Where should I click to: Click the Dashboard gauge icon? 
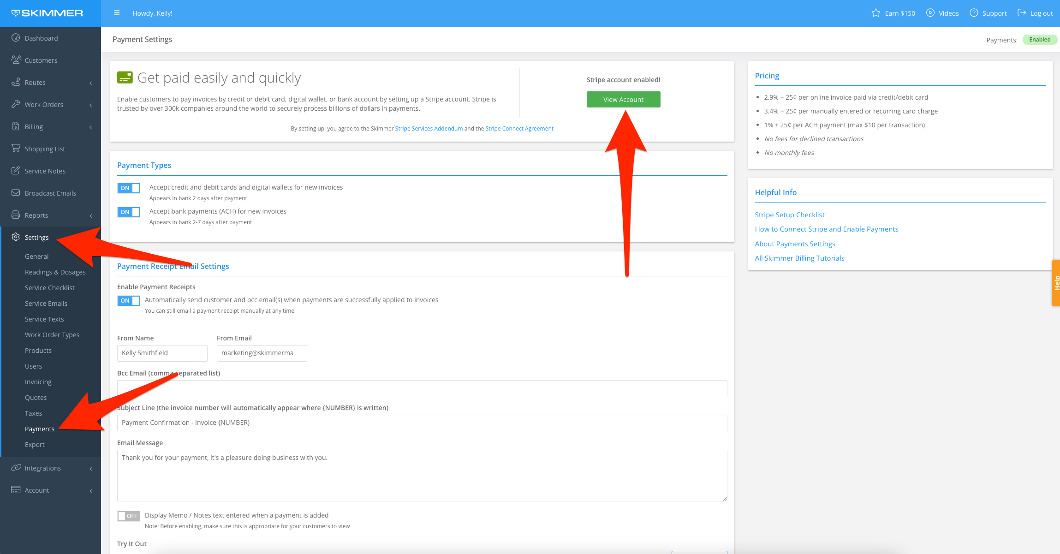[x=16, y=38]
